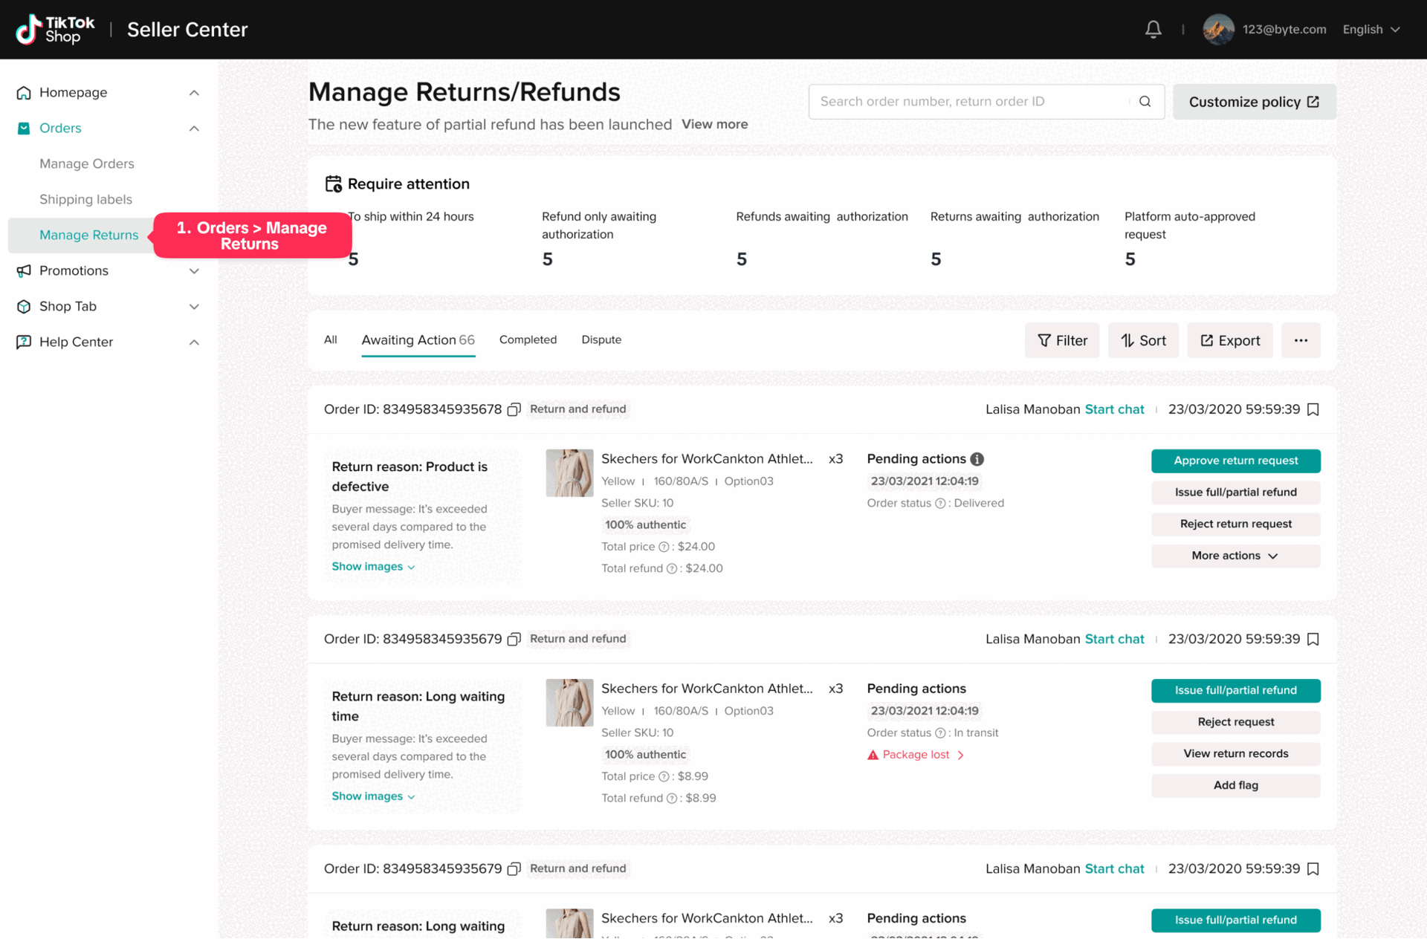Click the user profile avatar

point(1218,30)
